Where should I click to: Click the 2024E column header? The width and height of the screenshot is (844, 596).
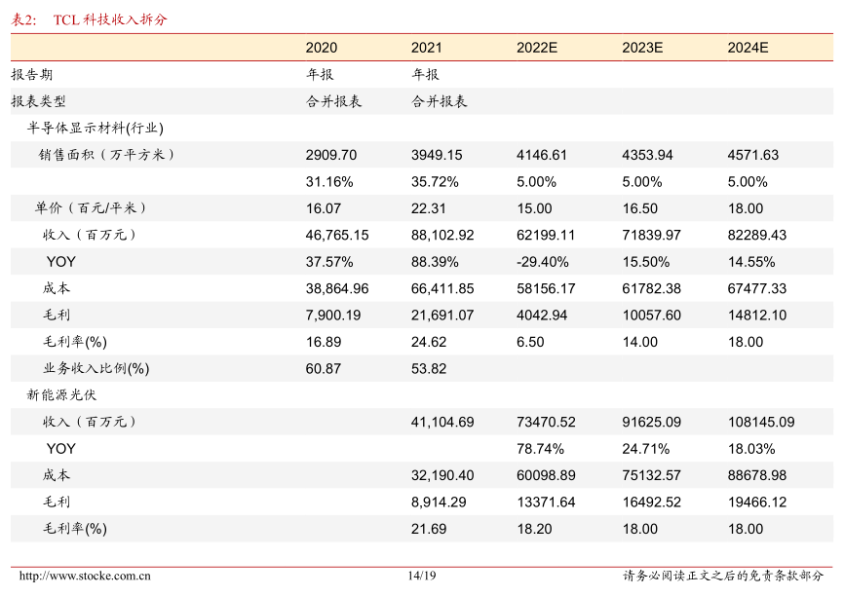[748, 48]
